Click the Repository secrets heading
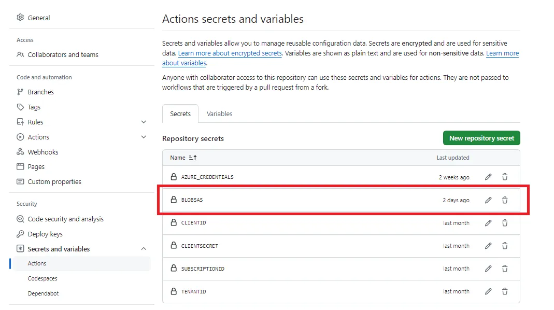Viewport: 554px width, 310px height. (193, 138)
